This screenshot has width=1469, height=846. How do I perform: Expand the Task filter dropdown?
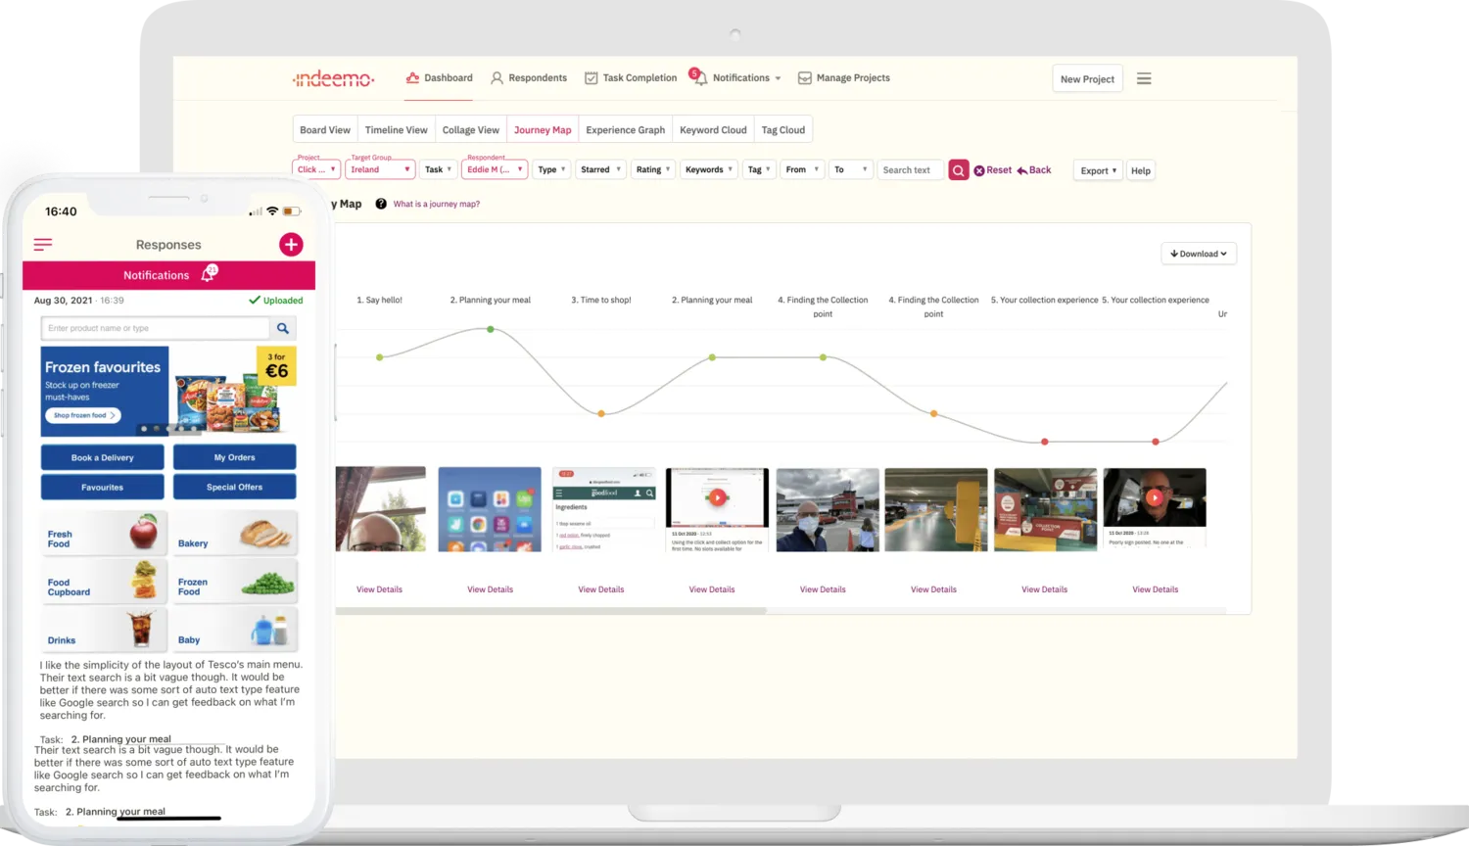click(x=438, y=170)
